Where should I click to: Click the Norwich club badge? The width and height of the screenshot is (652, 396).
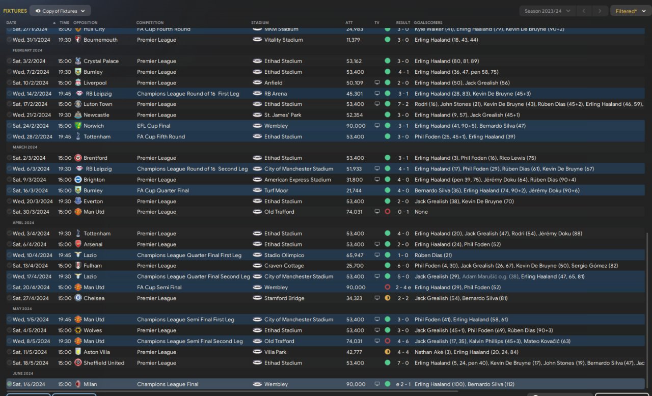pyautogui.click(x=78, y=126)
